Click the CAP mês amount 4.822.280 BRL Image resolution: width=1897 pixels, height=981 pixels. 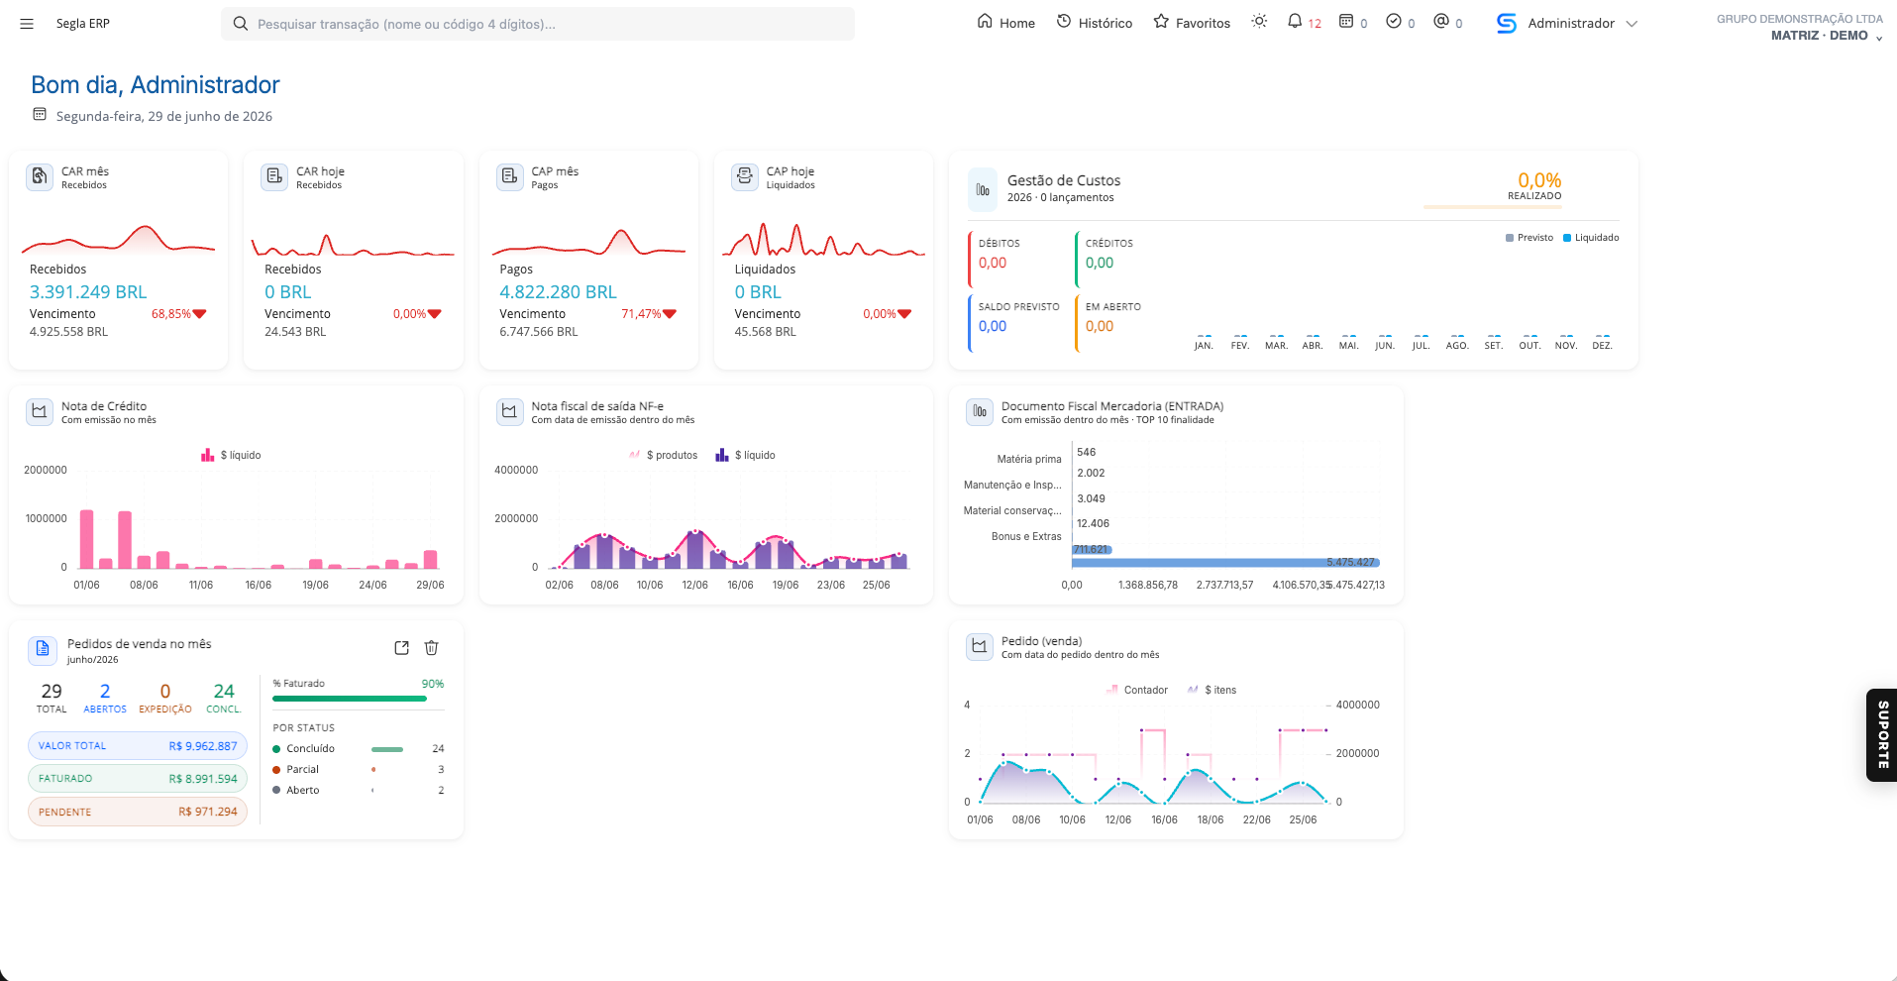pos(558,292)
